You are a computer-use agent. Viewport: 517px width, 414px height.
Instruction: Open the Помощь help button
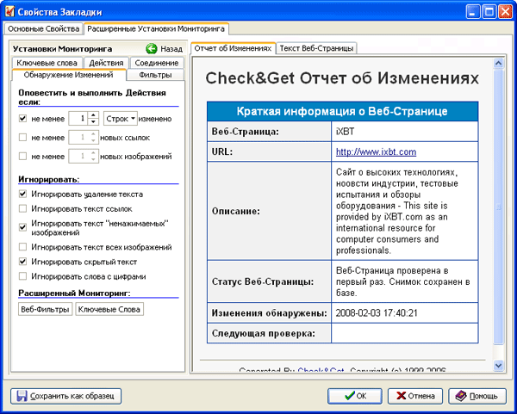tap(477, 396)
